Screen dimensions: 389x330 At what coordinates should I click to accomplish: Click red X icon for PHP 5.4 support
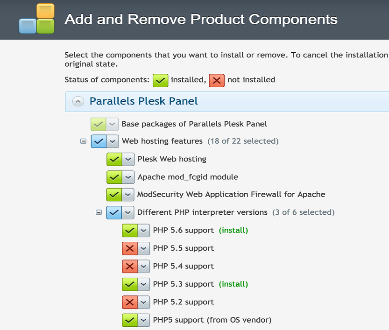129,266
